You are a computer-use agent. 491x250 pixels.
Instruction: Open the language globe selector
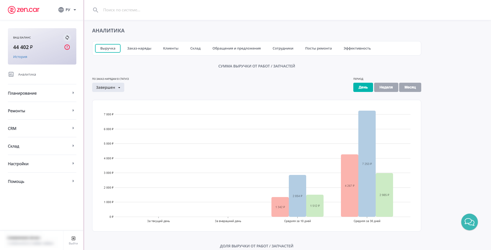(x=61, y=10)
